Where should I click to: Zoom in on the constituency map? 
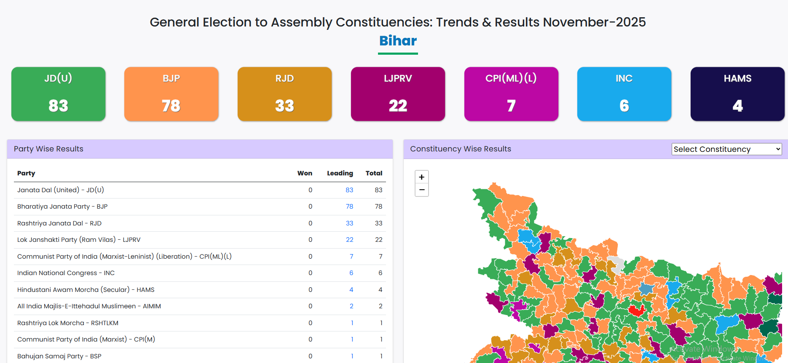[x=422, y=177]
